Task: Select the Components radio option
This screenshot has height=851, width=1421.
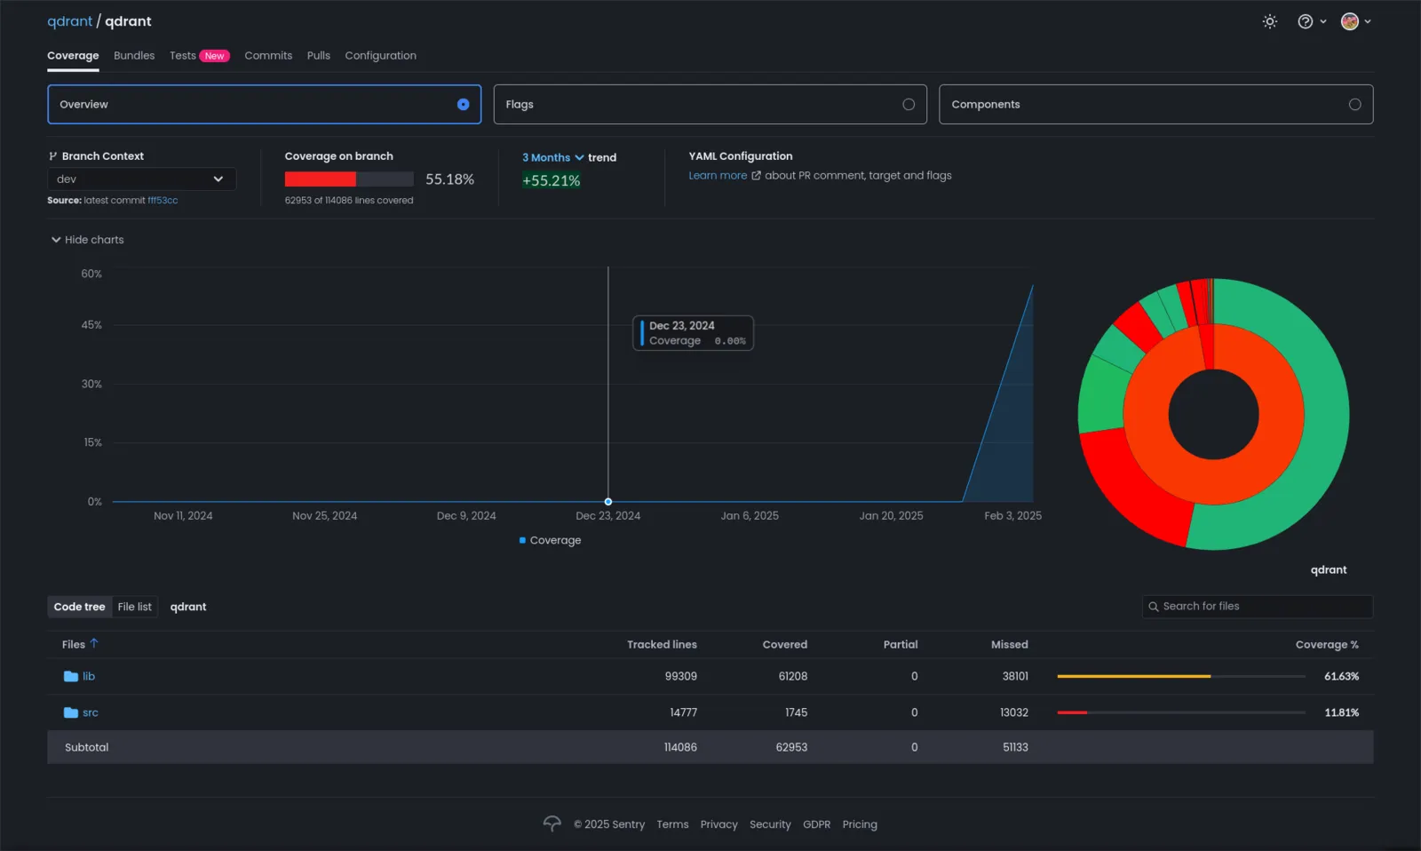Action: pyautogui.click(x=1354, y=105)
